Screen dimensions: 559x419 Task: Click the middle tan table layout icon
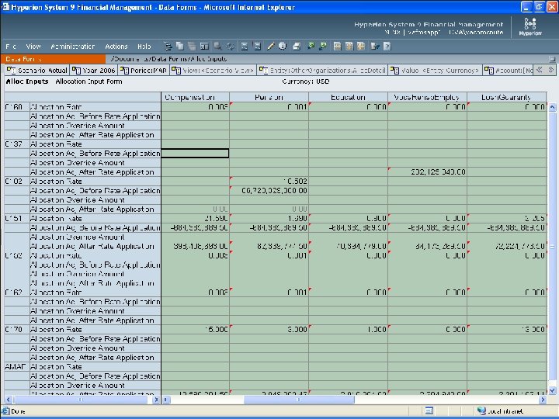pyautogui.click(x=349, y=46)
